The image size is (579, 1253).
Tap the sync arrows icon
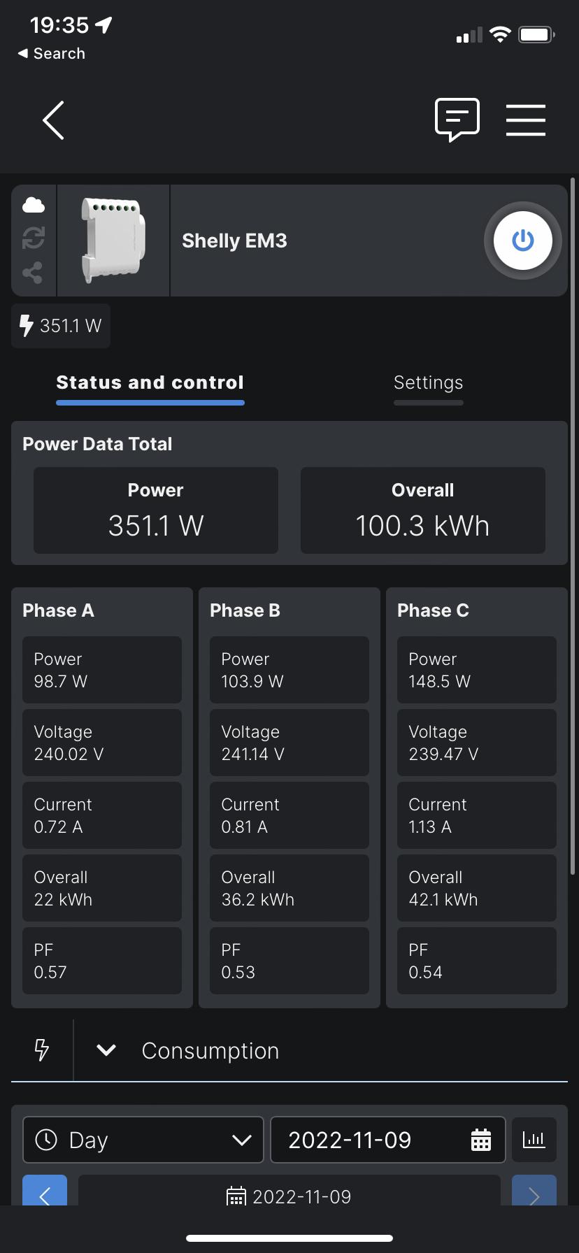34,238
